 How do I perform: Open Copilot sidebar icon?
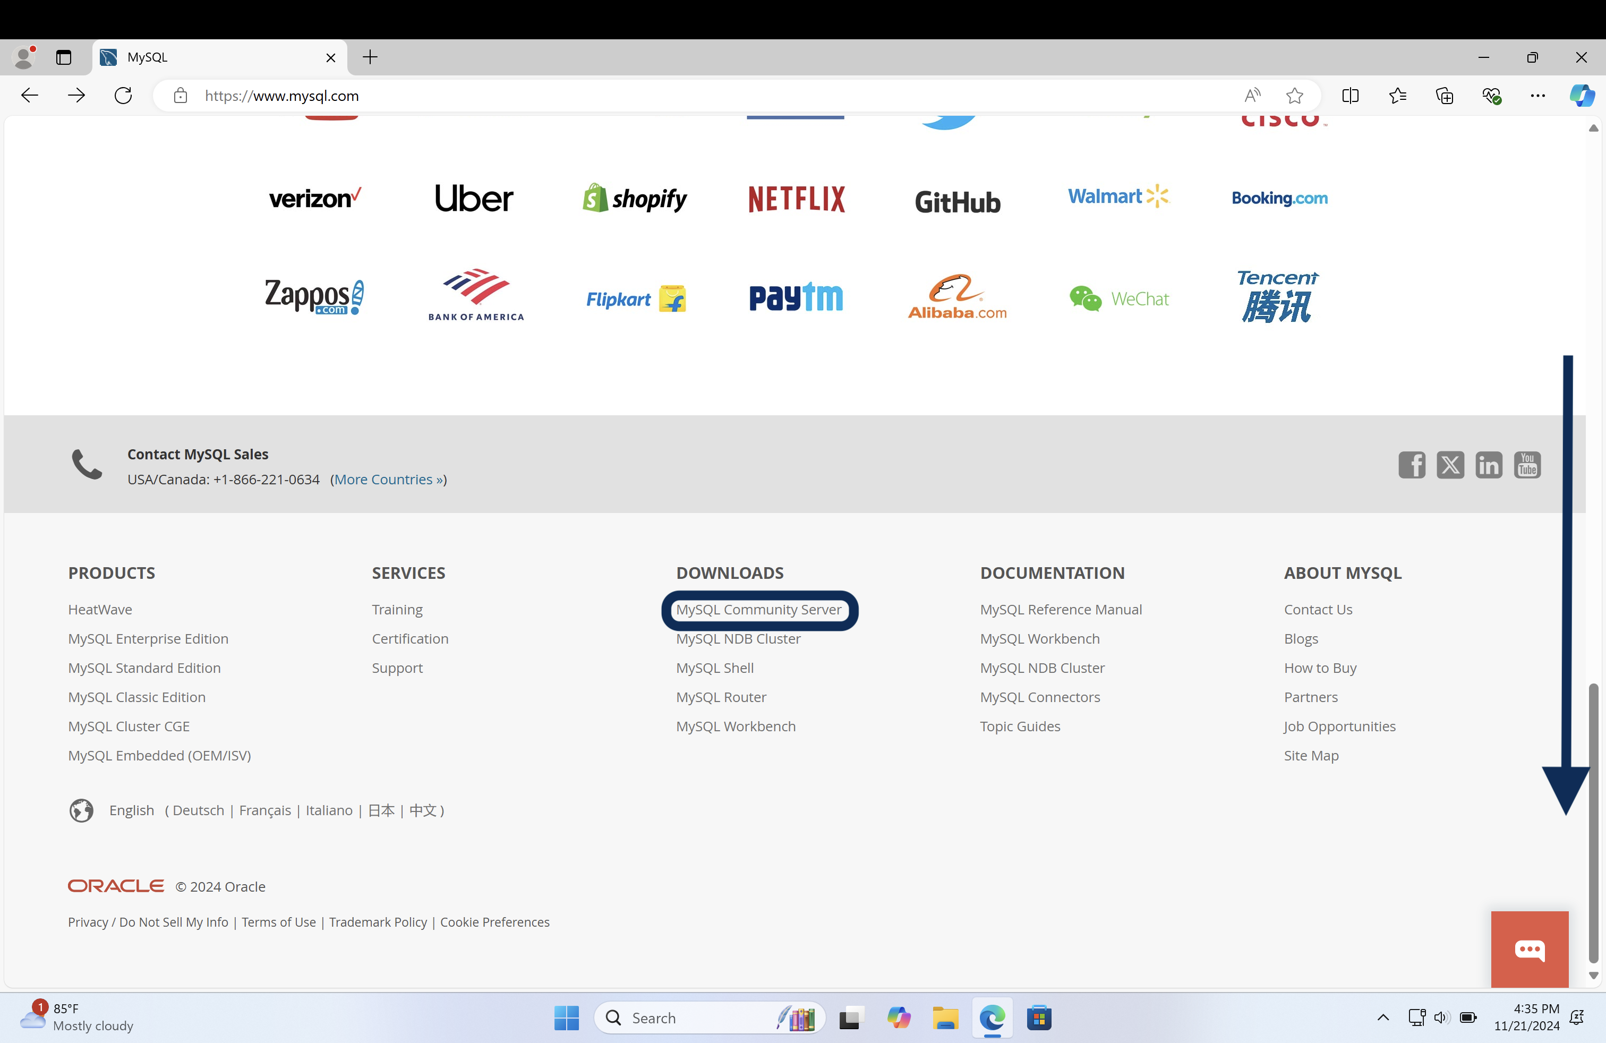(x=1582, y=96)
